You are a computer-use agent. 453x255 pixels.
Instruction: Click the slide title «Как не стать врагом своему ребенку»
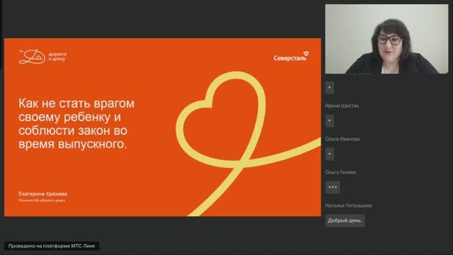(76, 123)
